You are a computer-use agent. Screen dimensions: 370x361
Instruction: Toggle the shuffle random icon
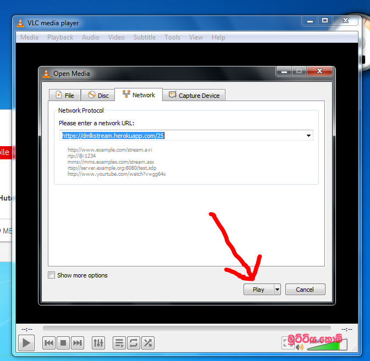click(148, 343)
